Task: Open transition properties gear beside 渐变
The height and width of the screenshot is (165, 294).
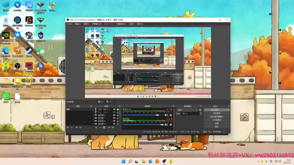Action: coord(200,110)
